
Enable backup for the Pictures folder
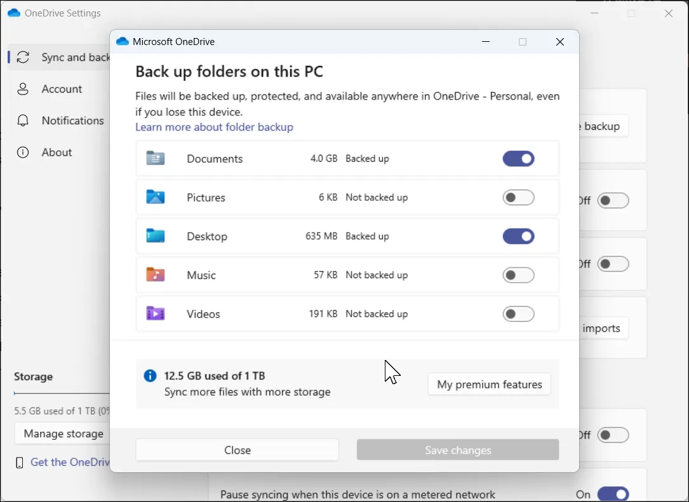coord(518,197)
